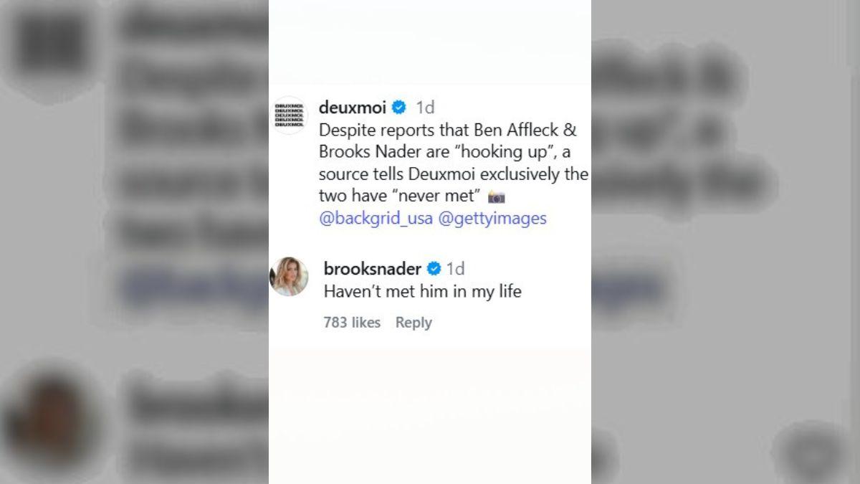This screenshot has height=484, width=860.
Task: Click the caption text about Ben Affleck
Action: tap(451, 163)
